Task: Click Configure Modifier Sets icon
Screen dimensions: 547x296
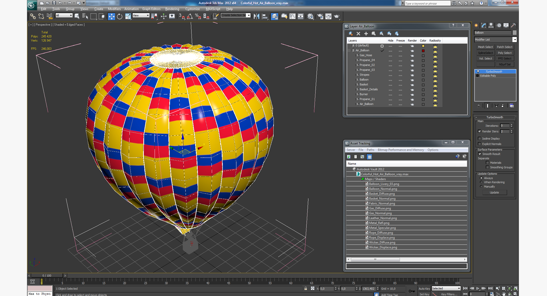Action: [x=512, y=106]
